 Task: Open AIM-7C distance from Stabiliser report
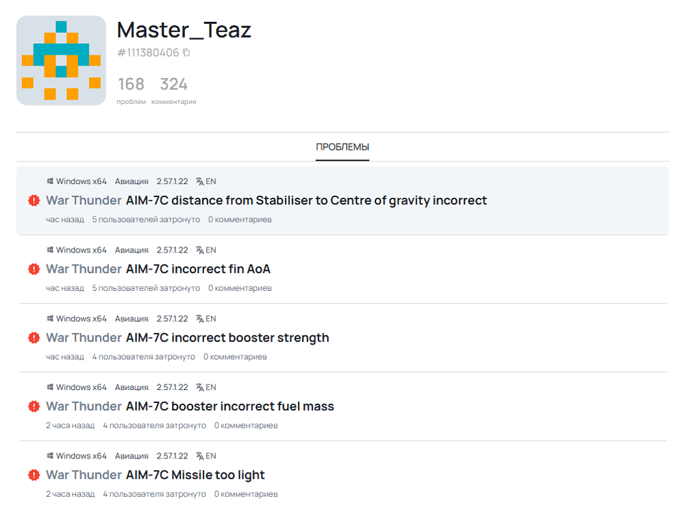pos(306,200)
